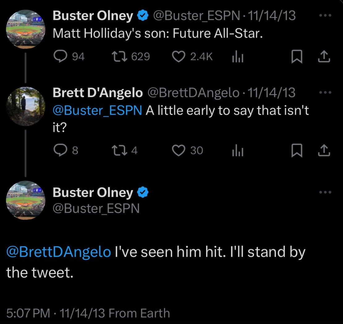Open Brett D'Angelo's profile picture
The width and height of the screenshot is (343, 324).
click(x=26, y=106)
